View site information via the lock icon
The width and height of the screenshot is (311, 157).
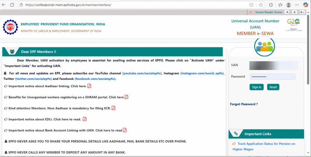coord(21,5)
